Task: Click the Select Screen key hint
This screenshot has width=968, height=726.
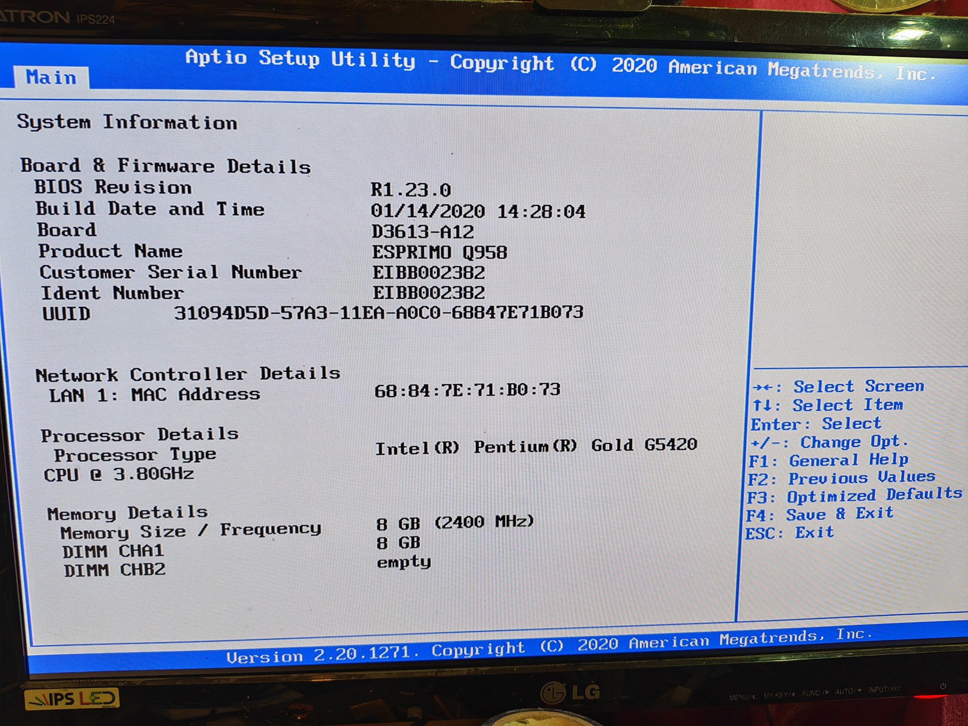Action: [x=838, y=386]
